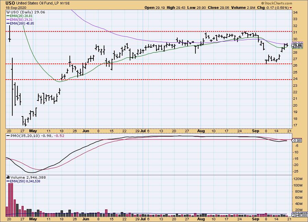308x222 pixels.
Task: Click the EMA(20) 28.81 legend entry
Action: pyautogui.click(x=21, y=16)
